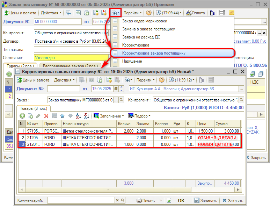Open Цены и валюта in the correction window

point(34,80)
